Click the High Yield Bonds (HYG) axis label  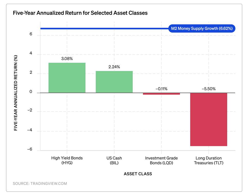(67, 160)
